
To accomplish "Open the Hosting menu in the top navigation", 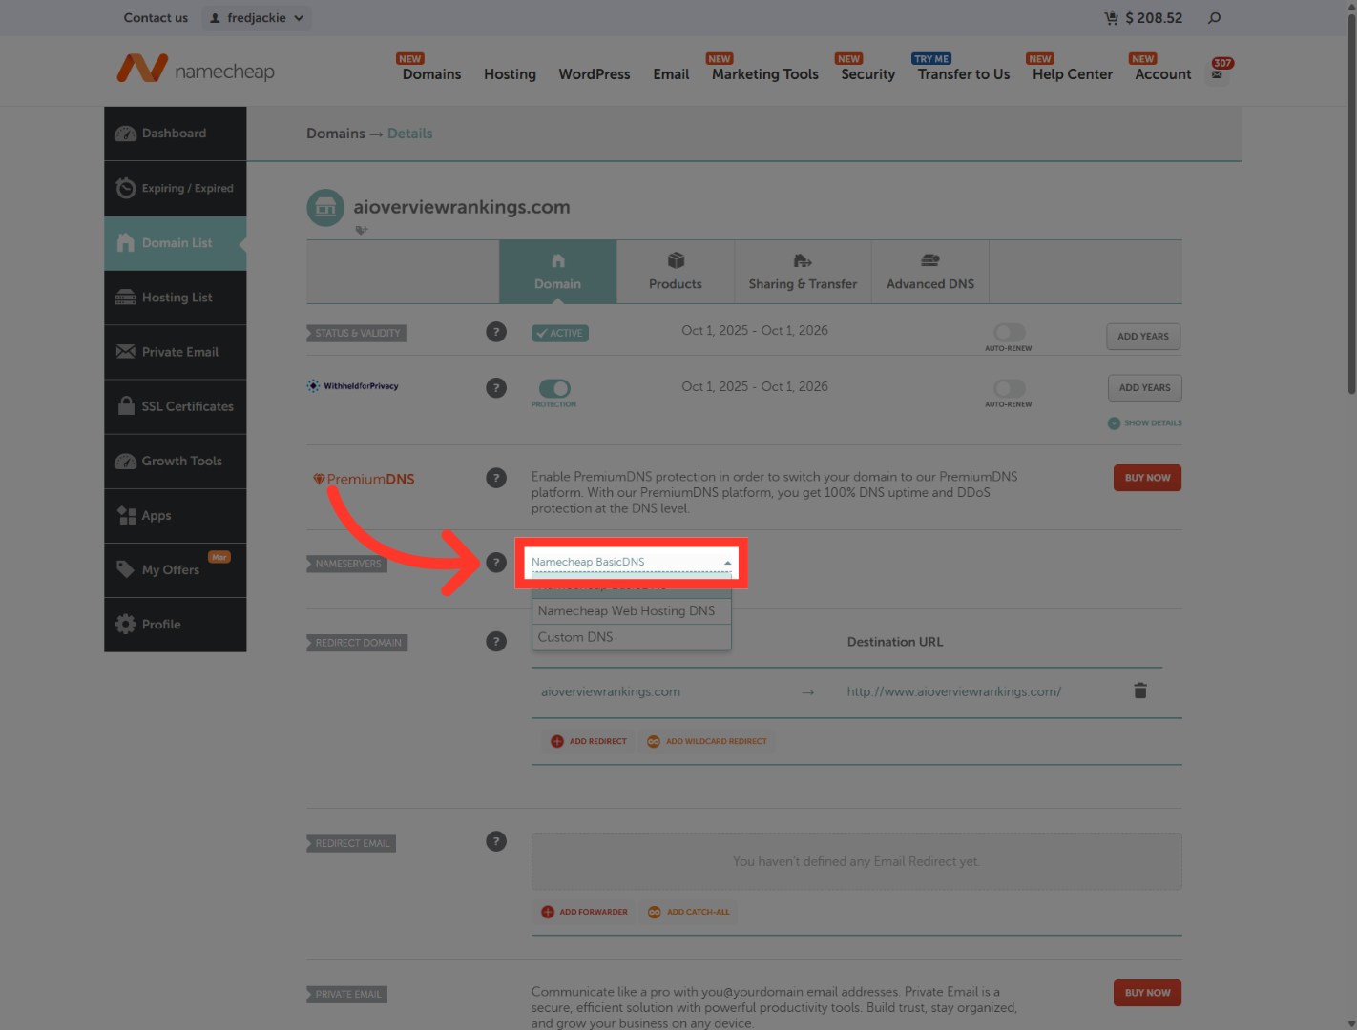I will point(510,73).
